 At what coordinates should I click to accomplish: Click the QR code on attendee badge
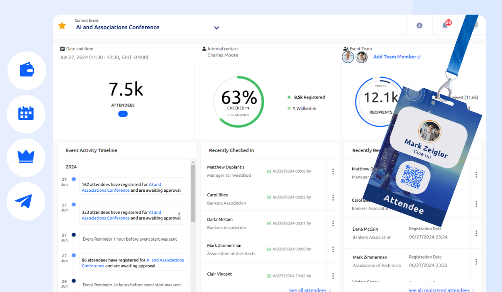[x=413, y=177]
